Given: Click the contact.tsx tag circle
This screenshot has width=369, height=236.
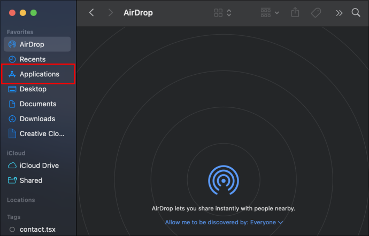Looking at the screenshot, I should (x=12, y=229).
